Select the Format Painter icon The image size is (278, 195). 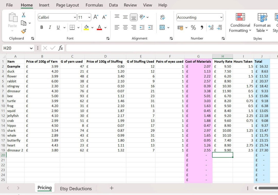coord(24,31)
